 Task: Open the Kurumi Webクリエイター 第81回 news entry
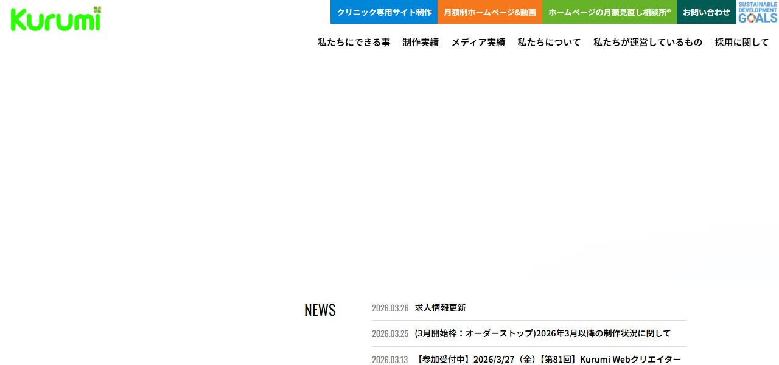click(x=547, y=359)
